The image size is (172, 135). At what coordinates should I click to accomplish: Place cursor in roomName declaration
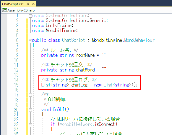coord(74,55)
